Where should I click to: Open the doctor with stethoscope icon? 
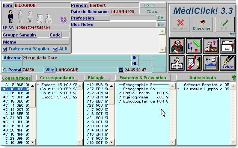(177, 46)
